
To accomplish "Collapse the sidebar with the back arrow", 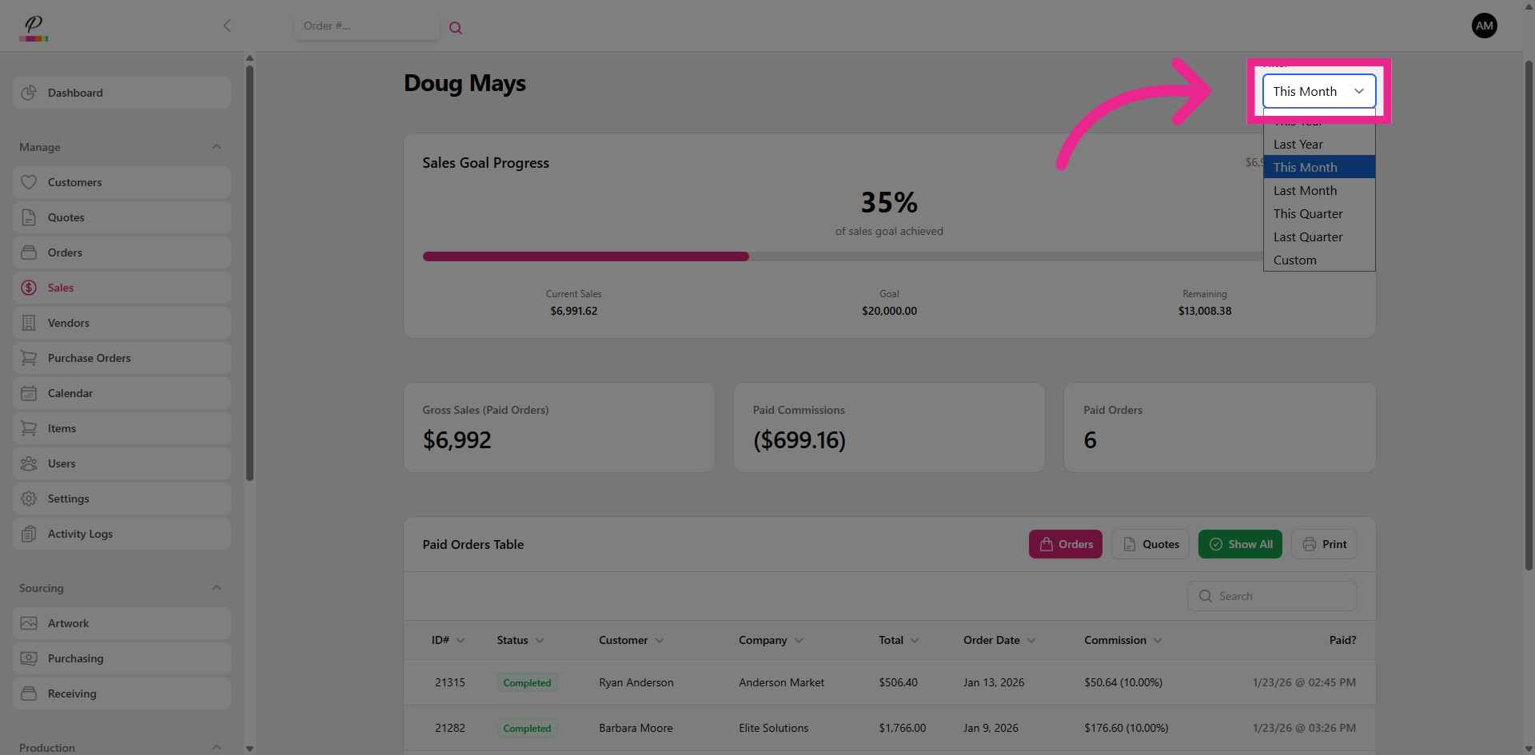I will 227,26.
